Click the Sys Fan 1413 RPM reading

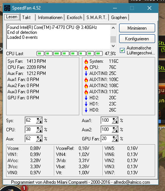(x=27, y=61)
